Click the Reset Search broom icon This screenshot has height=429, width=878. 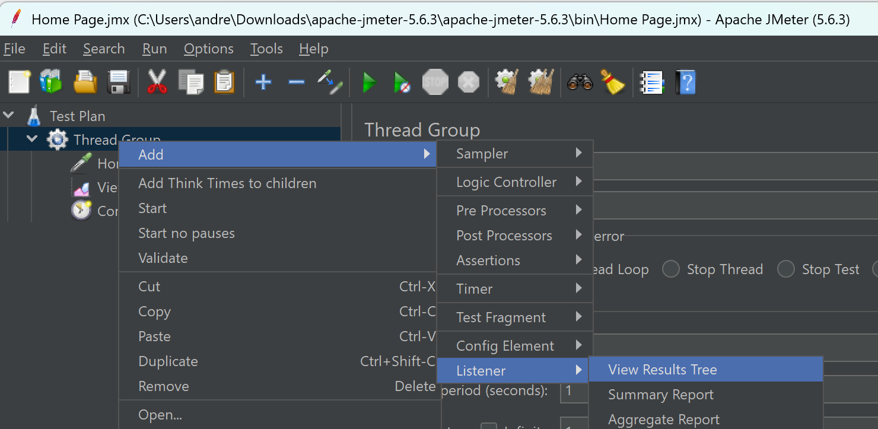pyautogui.click(x=613, y=82)
